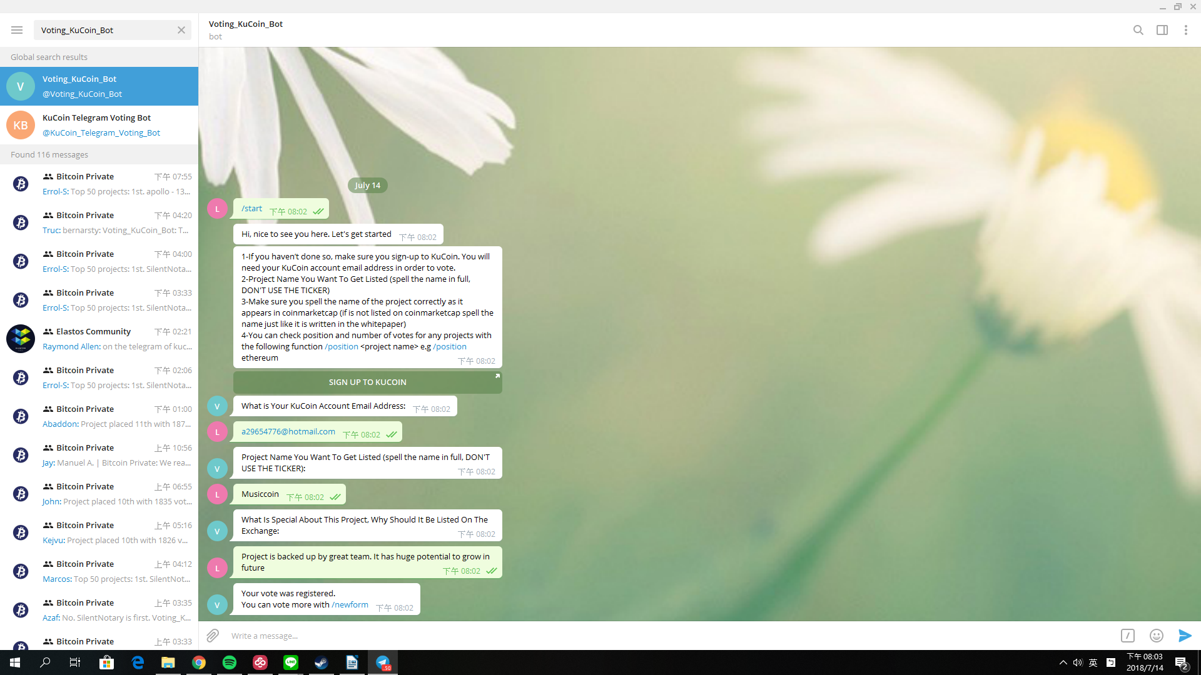
Task: Open the red swirl app in taskbar
Action: [x=260, y=662]
